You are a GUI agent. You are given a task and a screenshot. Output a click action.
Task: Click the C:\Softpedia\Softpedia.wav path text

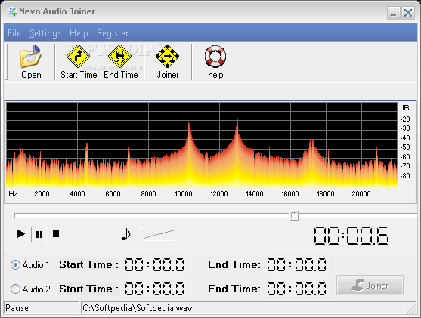138,308
